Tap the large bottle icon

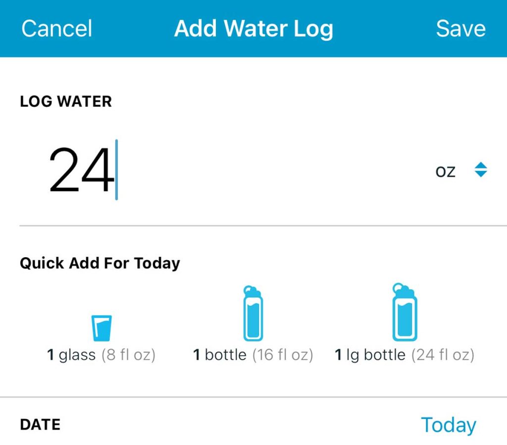click(x=405, y=313)
